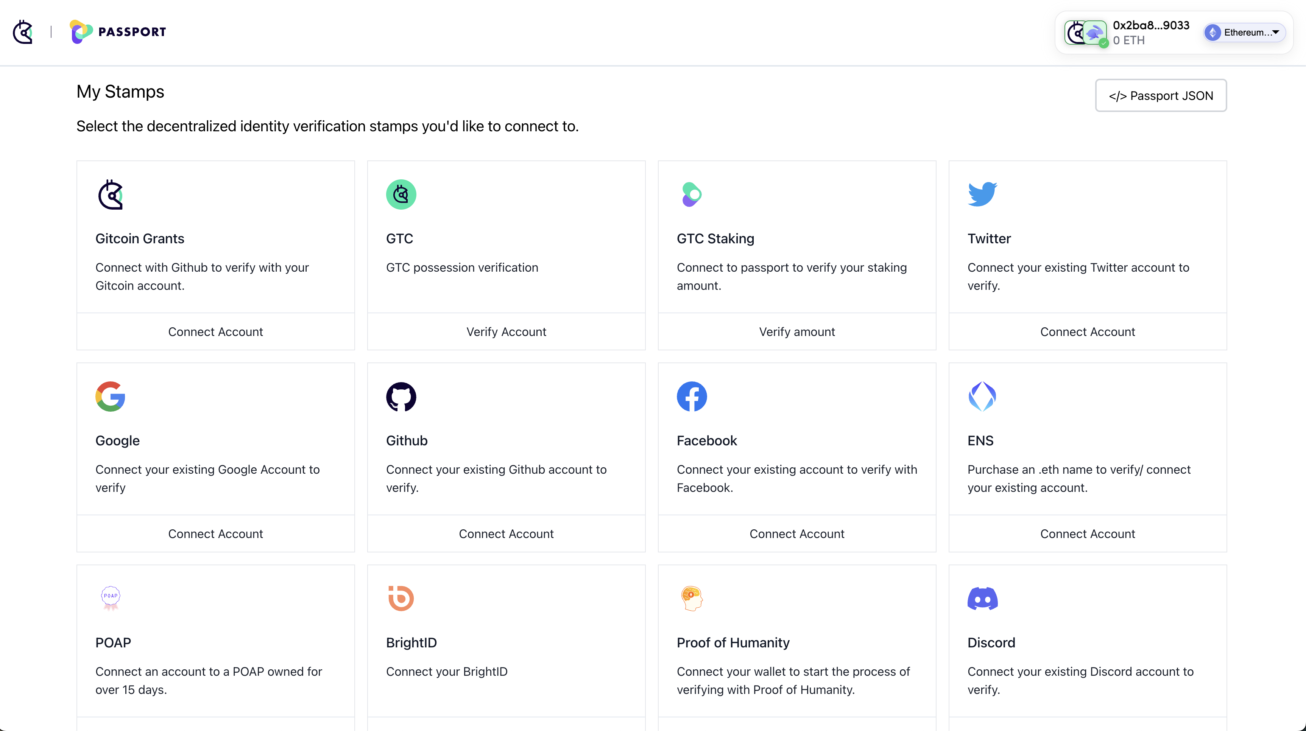This screenshot has height=731, width=1306.
Task: Click 'GTC possession verification' description
Action: [x=462, y=268]
